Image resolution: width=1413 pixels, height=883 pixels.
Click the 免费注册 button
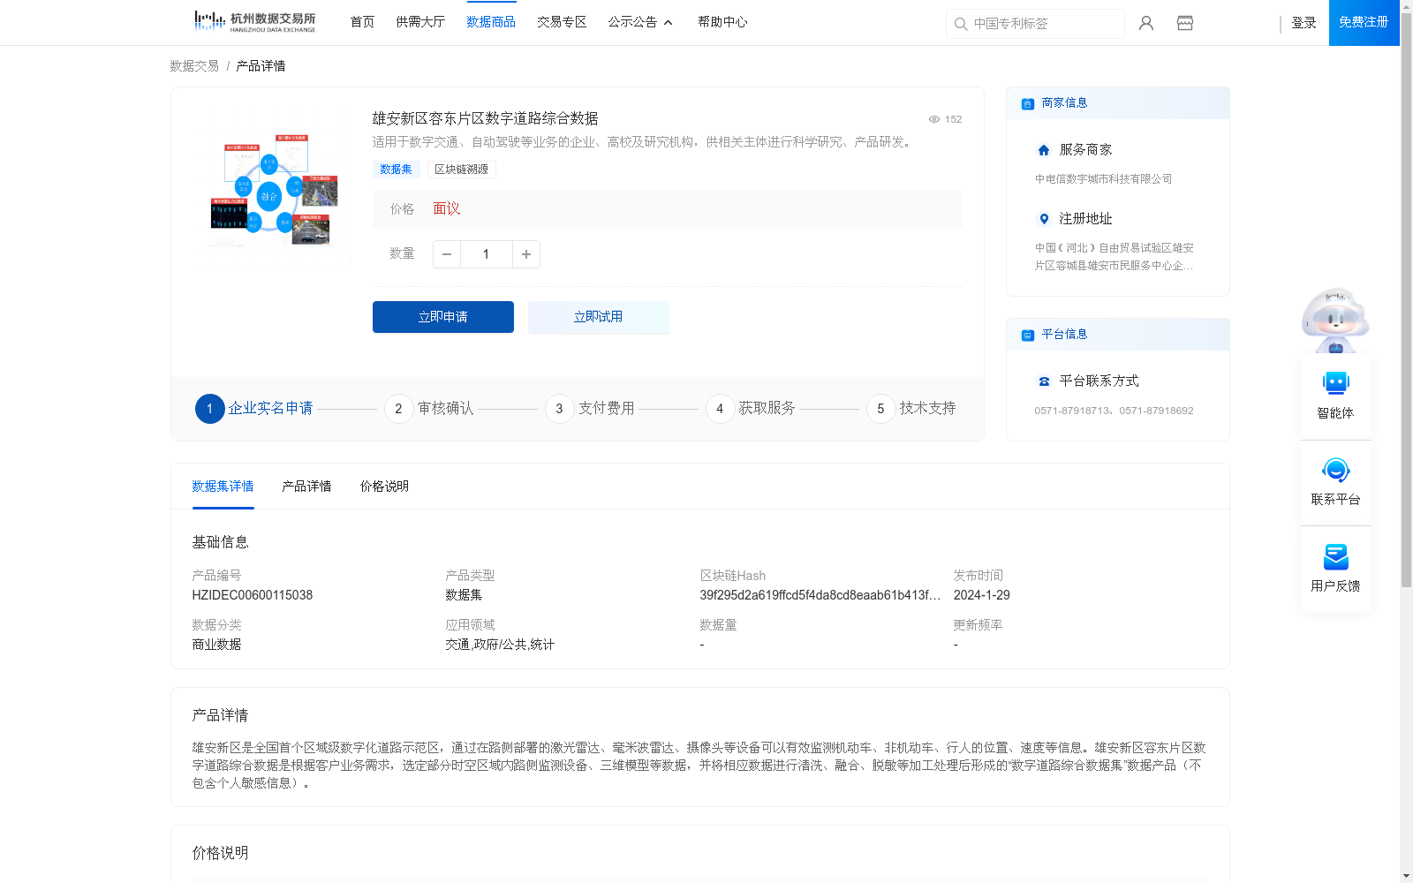[x=1364, y=22]
